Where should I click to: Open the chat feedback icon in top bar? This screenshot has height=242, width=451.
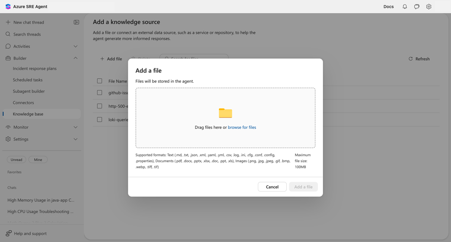click(x=416, y=6)
